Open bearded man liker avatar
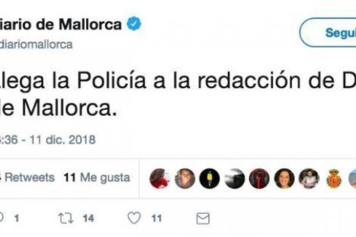The image size is (356, 237). tap(309, 178)
